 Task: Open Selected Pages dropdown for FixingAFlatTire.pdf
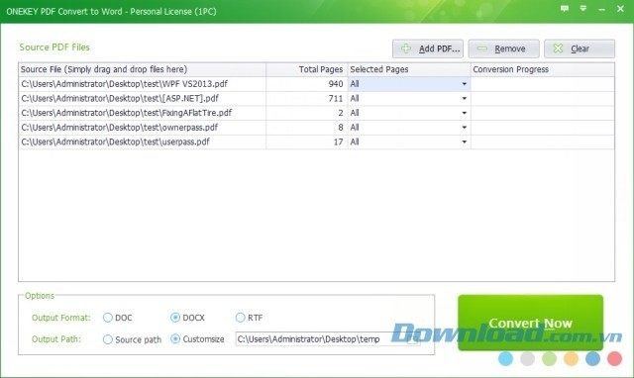pyautogui.click(x=465, y=113)
